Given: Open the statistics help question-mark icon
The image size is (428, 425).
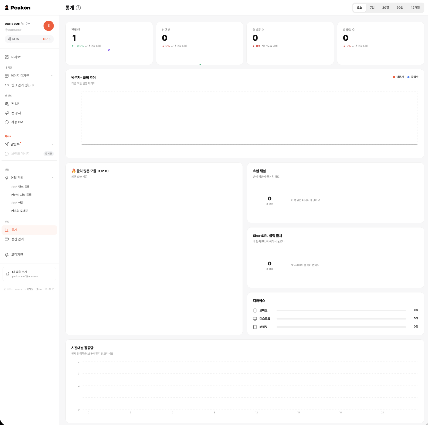Looking at the screenshot, I should (78, 8).
